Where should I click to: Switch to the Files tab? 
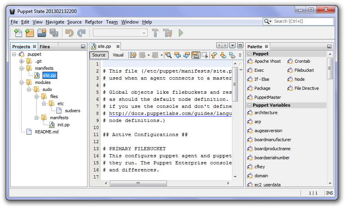(45, 47)
